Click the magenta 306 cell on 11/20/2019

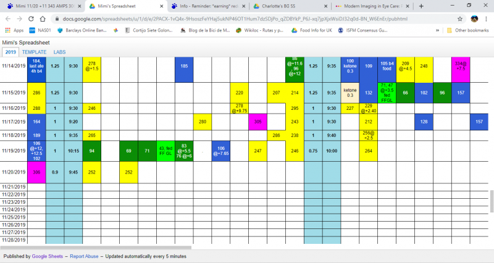point(36,172)
